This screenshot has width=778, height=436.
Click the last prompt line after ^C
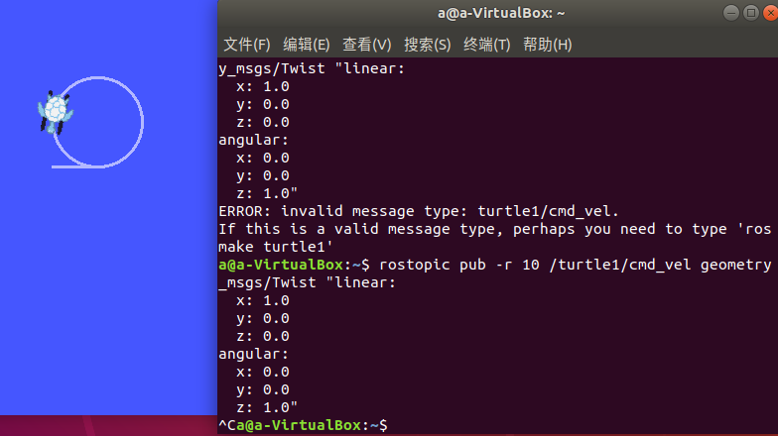304,425
